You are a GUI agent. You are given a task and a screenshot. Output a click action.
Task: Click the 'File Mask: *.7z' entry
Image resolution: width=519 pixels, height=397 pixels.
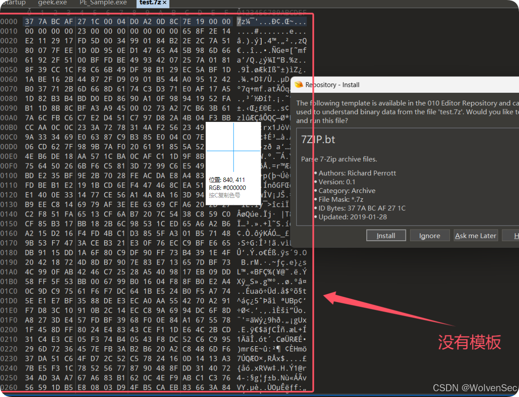pyautogui.click(x=341, y=199)
